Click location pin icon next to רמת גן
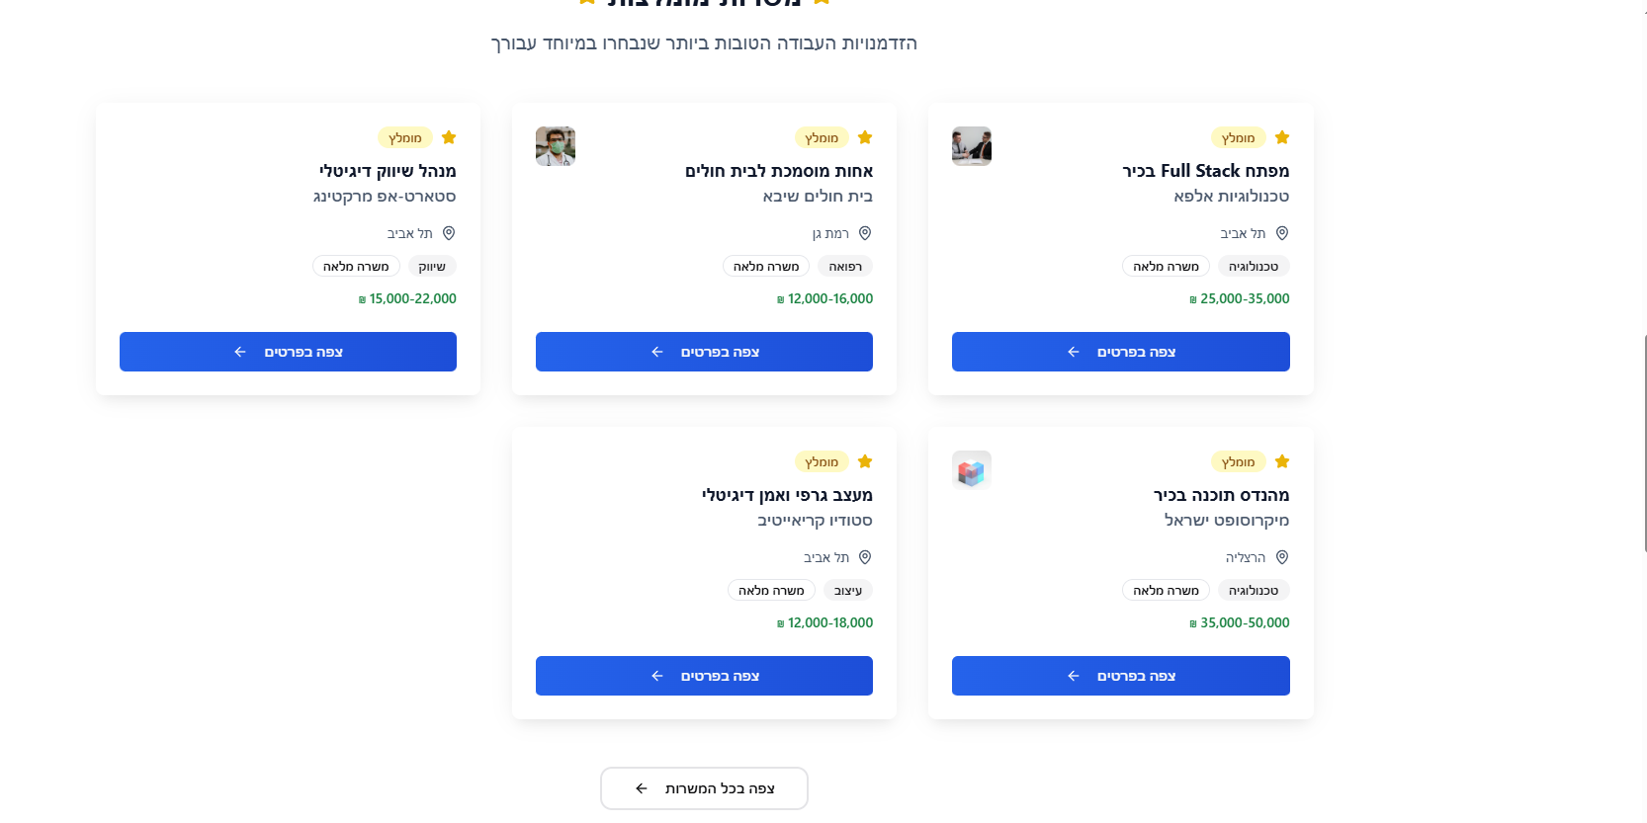Screen dimensions: 1647x823 point(865,233)
